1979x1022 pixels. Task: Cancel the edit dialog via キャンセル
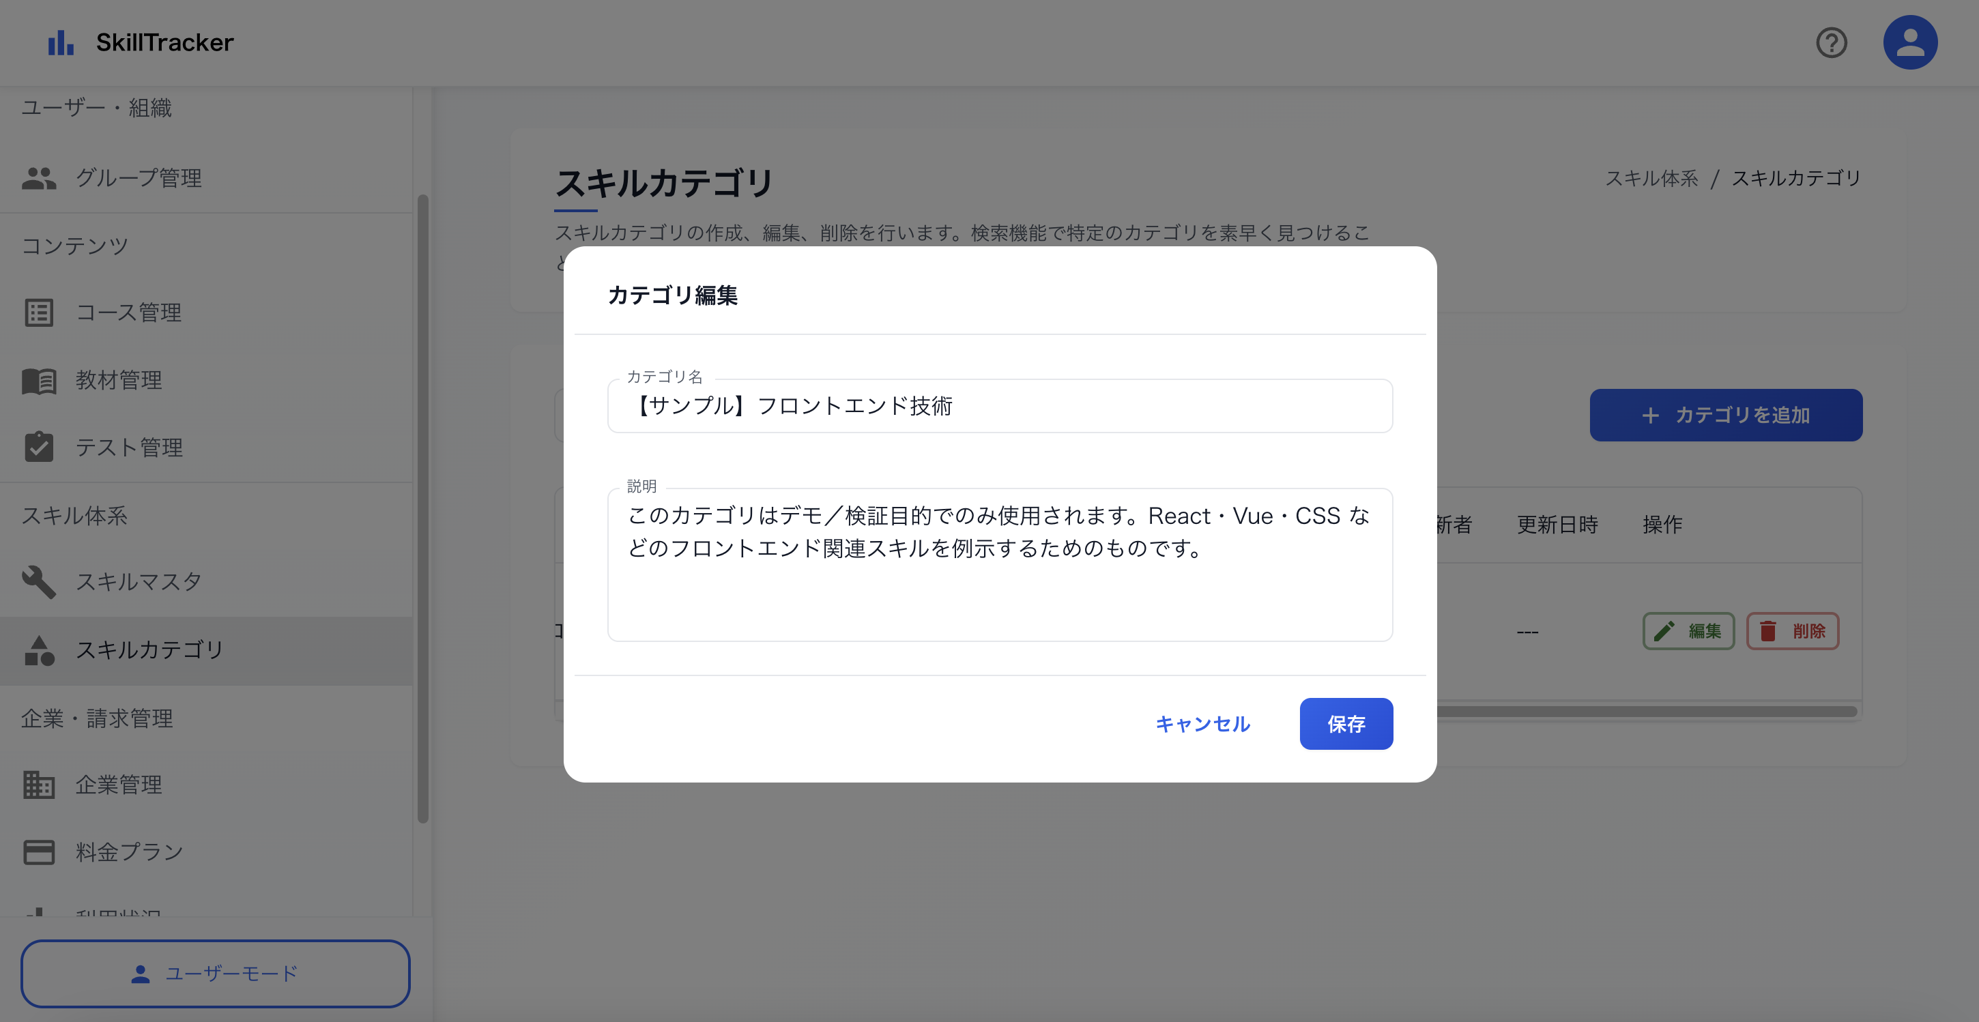point(1203,723)
